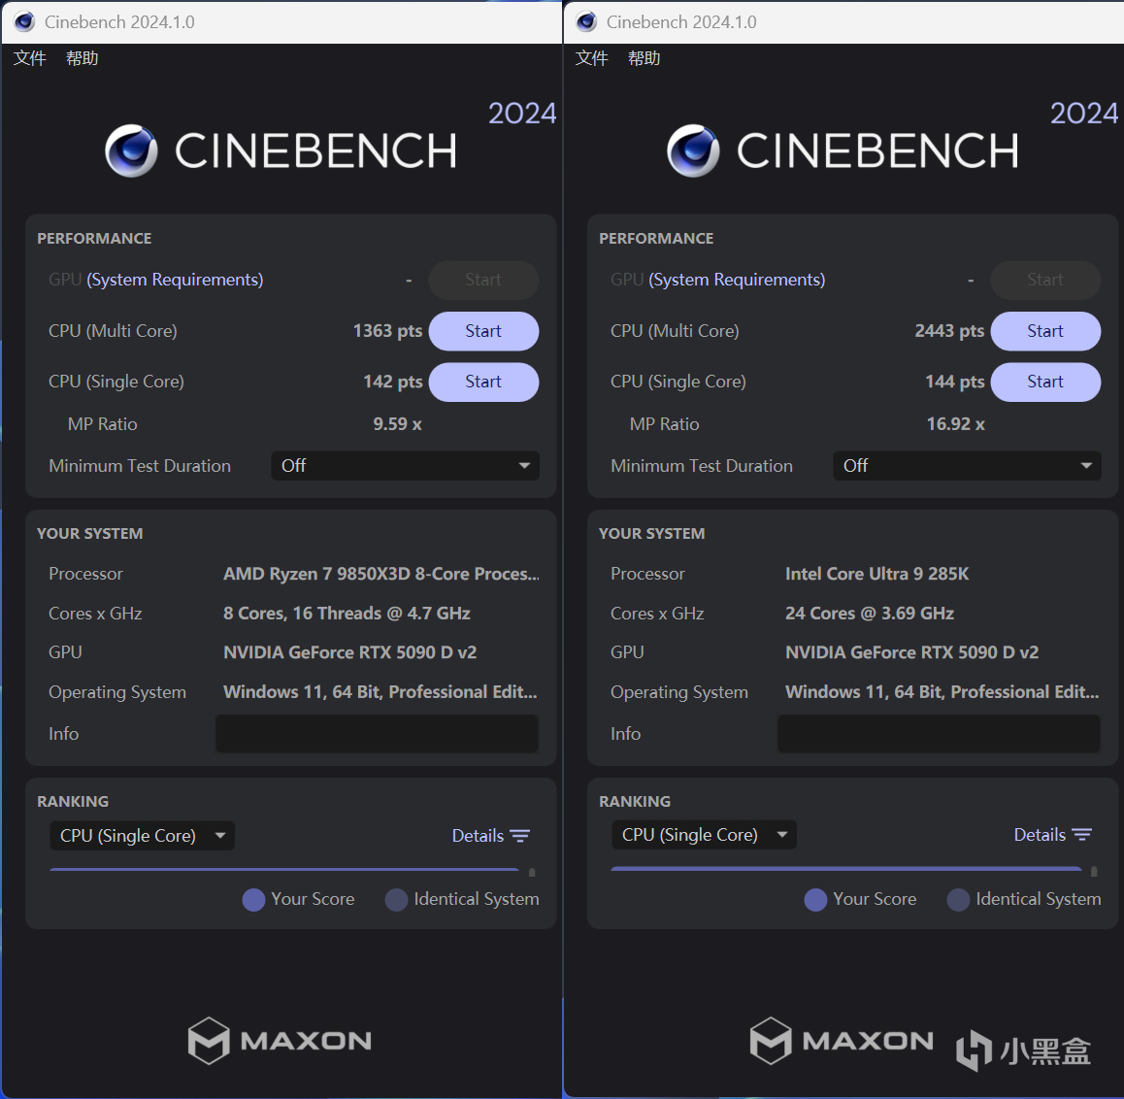Open 帮助 menu in right Cinebench window

[644, 58]
